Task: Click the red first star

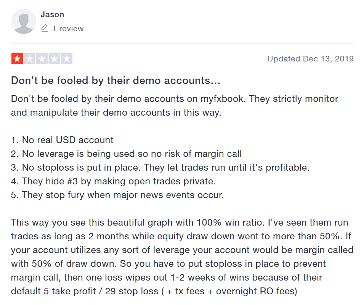Action: (x=17, y=58)
